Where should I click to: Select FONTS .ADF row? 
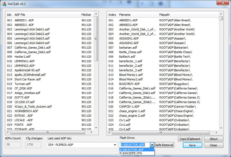[x=50, y=125]
